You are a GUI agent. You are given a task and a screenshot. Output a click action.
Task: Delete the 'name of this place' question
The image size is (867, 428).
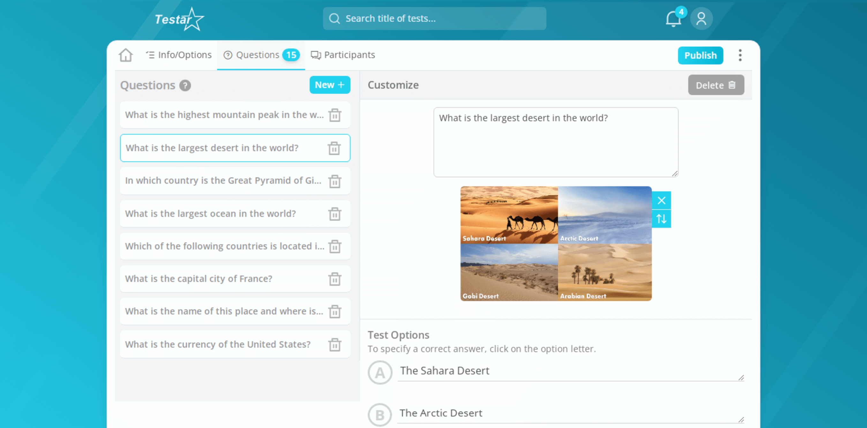pyautogui.click(x=335, y=312)
